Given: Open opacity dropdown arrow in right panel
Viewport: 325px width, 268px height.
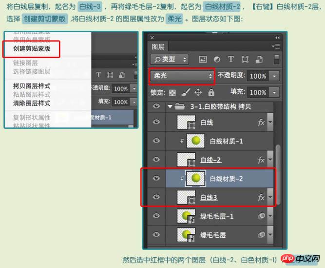Looking at the screenshot, I should (274, 76).
